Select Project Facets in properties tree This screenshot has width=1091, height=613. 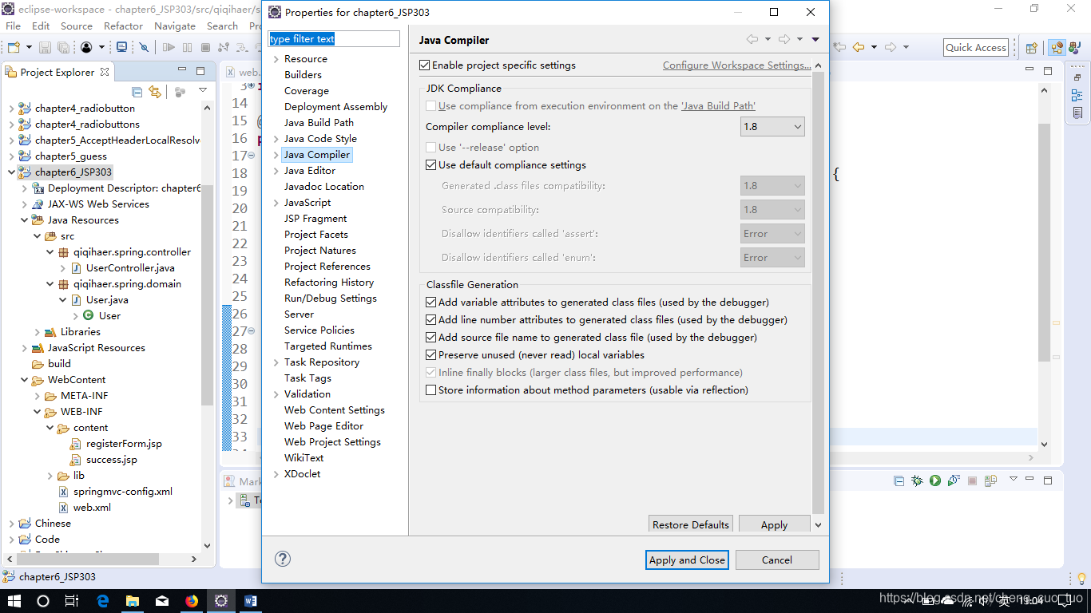coord(316,235)
